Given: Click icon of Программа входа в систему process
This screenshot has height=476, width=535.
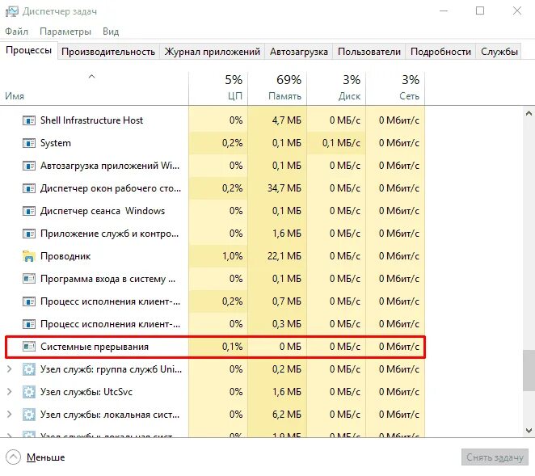Looking at the screenshot, I should [x=28, y=279].
